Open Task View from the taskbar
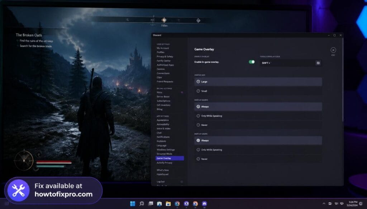This screenshot has width=367, height=209. [151, 204]
